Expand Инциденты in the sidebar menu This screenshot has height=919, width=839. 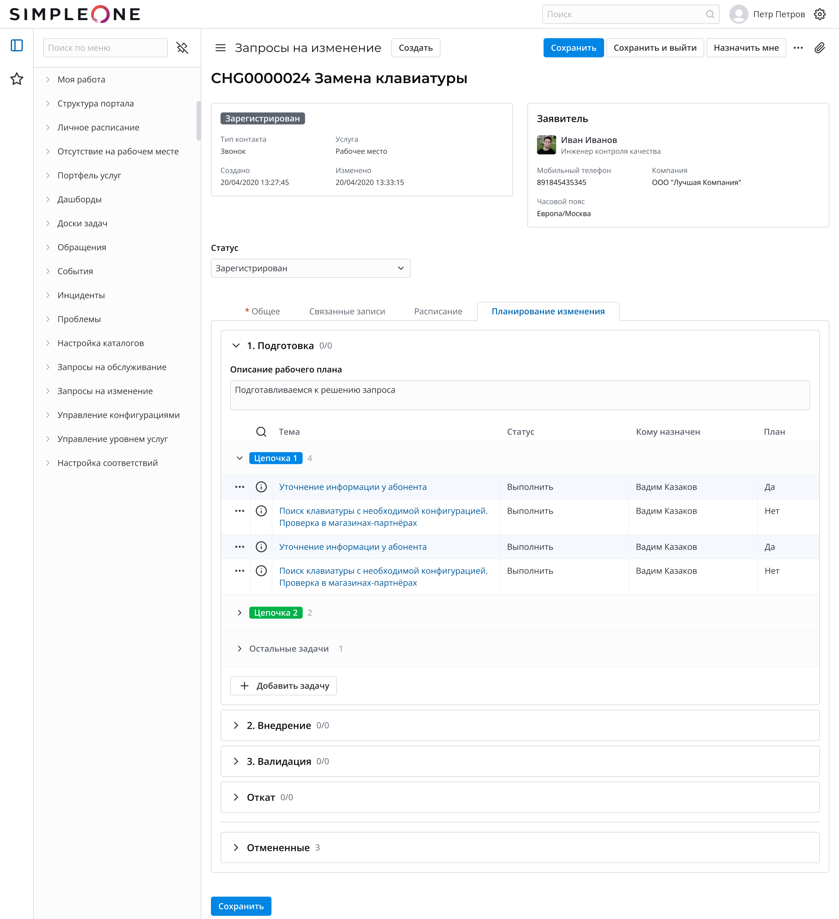click(81, 295)
